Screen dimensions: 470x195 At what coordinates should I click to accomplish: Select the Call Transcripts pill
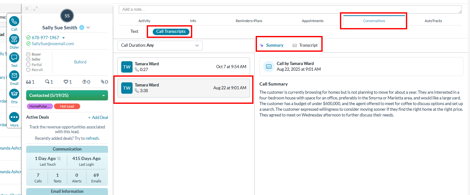tap(171, 32)
